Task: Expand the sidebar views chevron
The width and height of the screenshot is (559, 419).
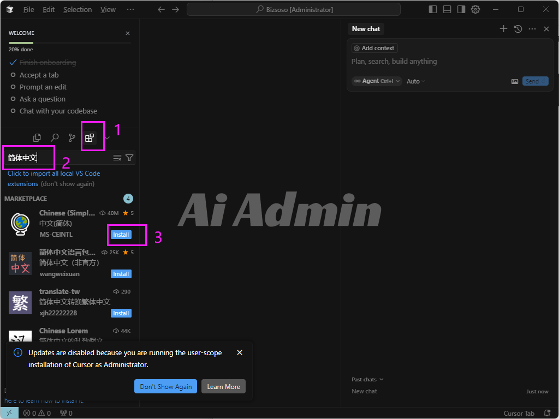Action: 107,138
